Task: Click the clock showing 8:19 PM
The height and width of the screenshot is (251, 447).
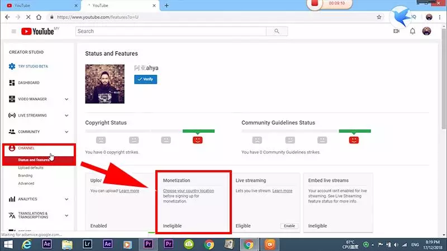Action: tap(432, 242)
